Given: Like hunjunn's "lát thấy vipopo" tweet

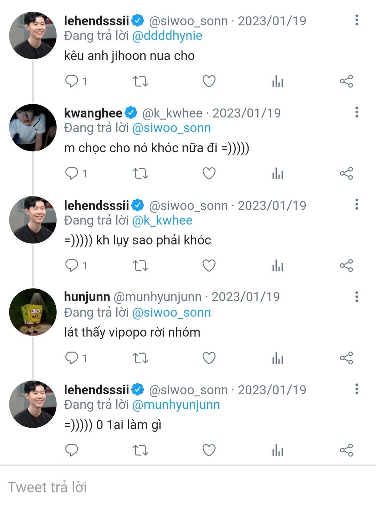Looking at the screenshot, I should (x=209, y=358).
